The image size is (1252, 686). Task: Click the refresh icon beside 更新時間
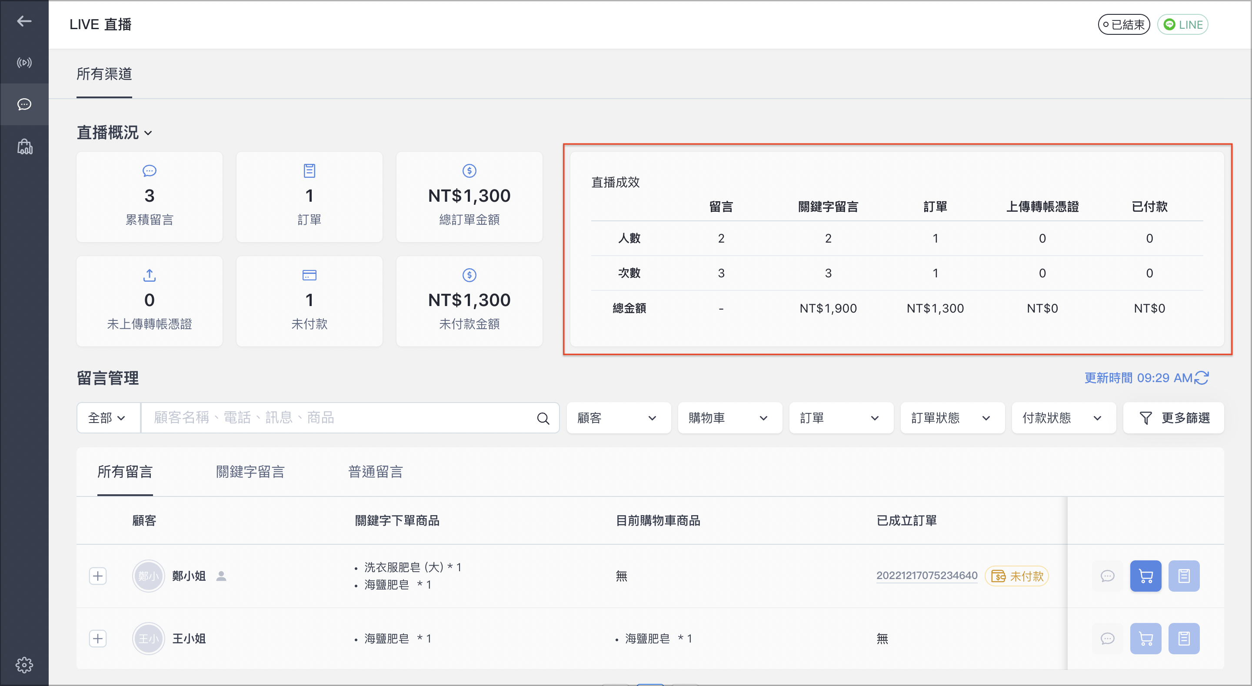click(x=1202, y=378)
